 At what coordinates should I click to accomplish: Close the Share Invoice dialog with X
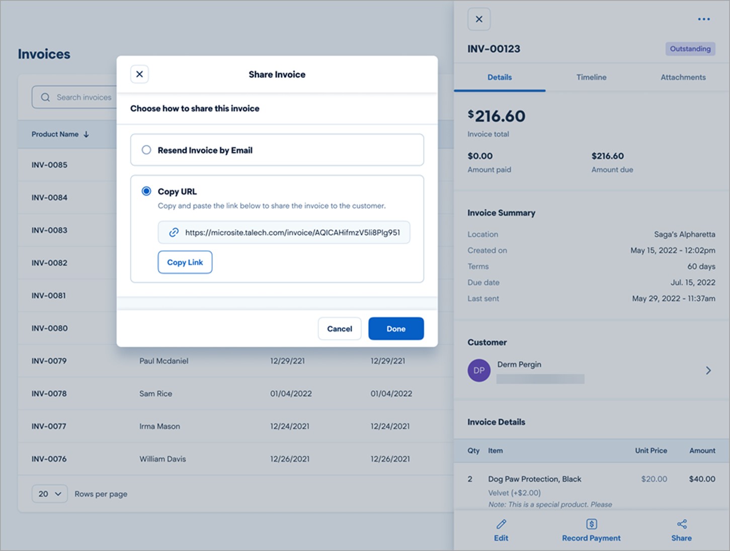coord(139,74)
